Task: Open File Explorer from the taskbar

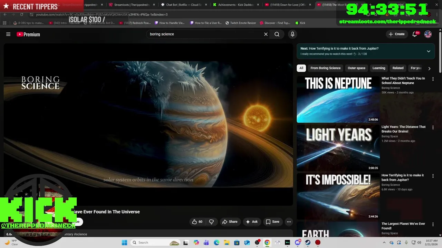Action: (227, 242)
